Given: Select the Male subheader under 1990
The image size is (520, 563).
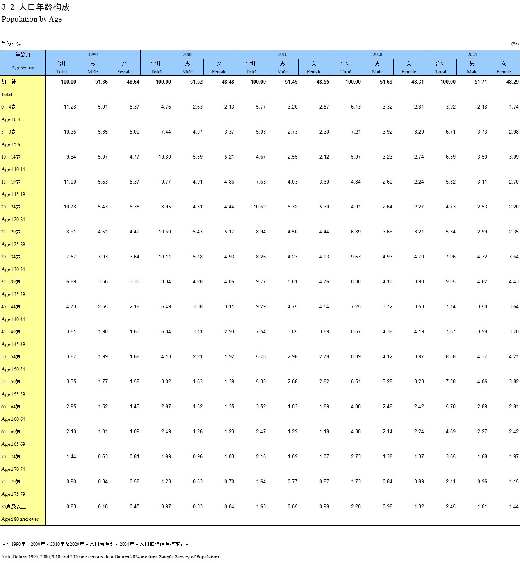Looking at the screenshot, I should coord(93,68).
